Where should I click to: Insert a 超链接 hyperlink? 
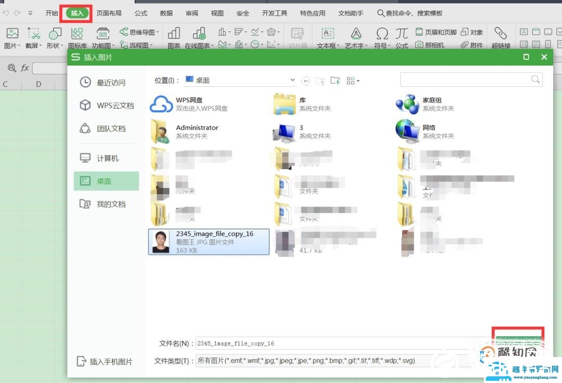click(501, 36)
